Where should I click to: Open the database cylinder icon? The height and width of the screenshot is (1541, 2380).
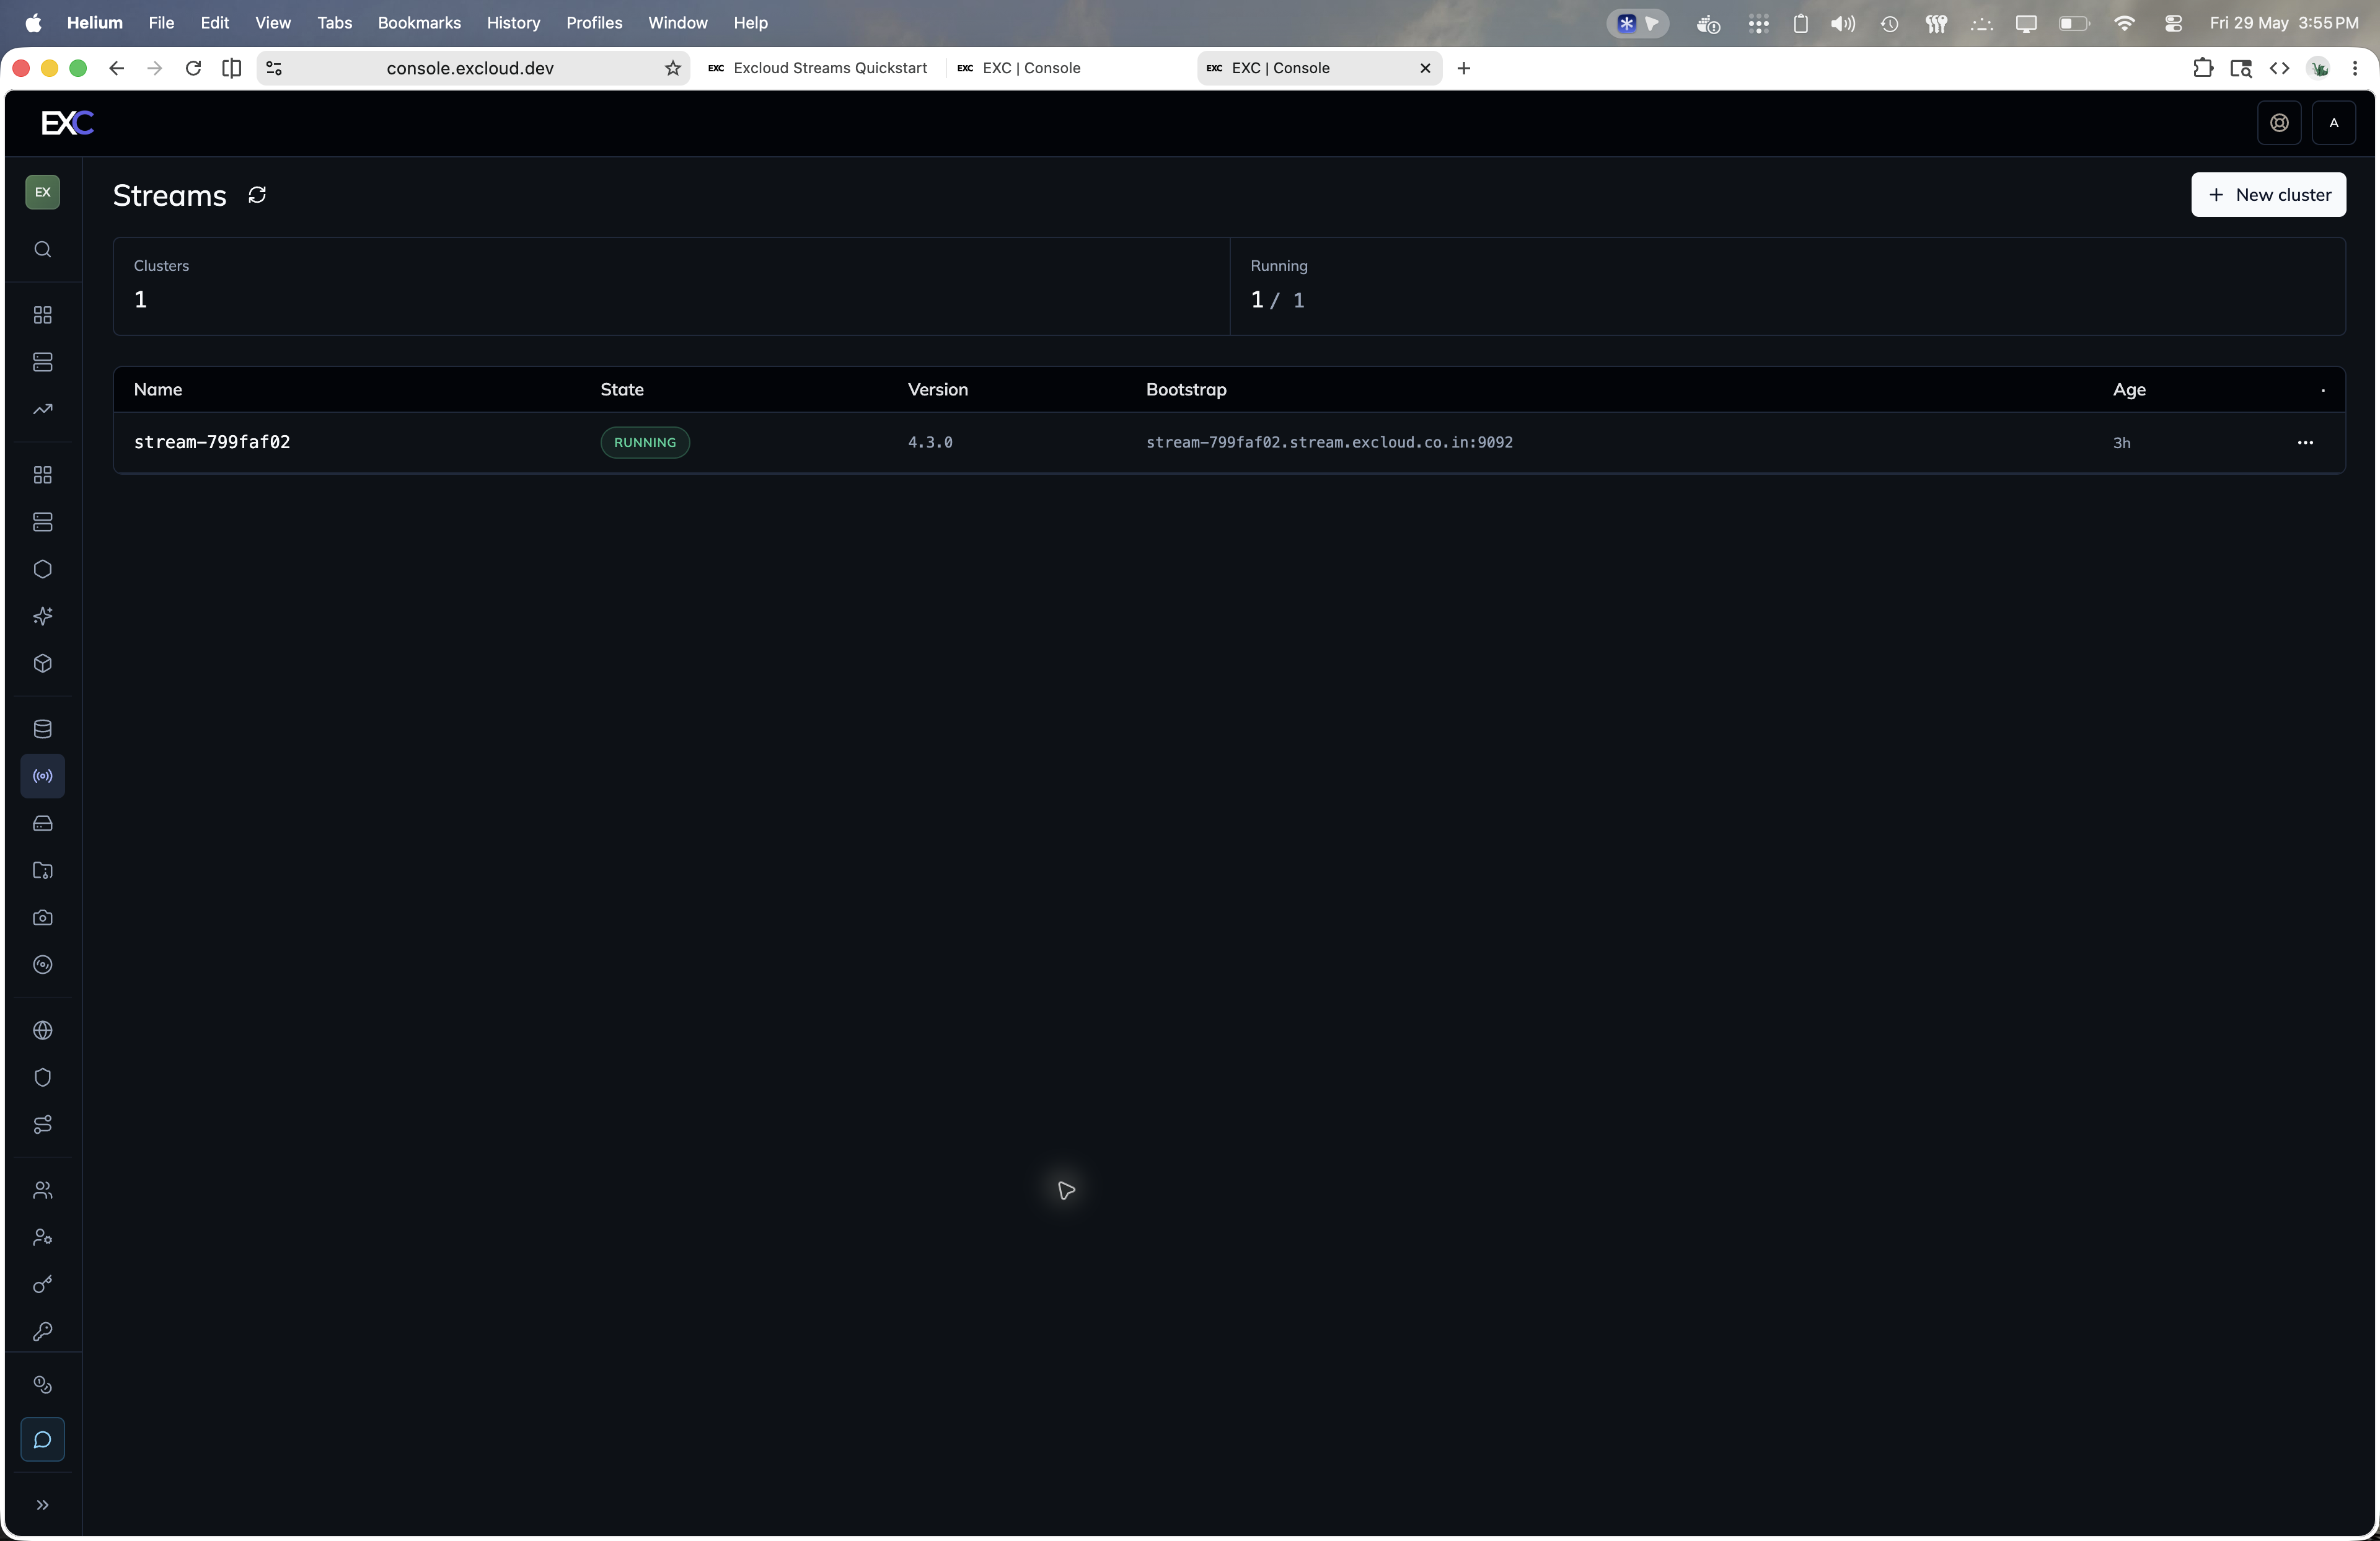click(x=42, y=729)
